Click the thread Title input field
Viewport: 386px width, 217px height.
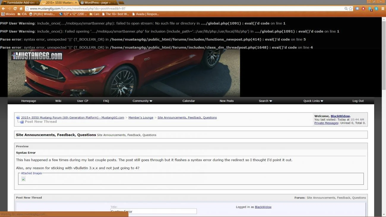154,211
